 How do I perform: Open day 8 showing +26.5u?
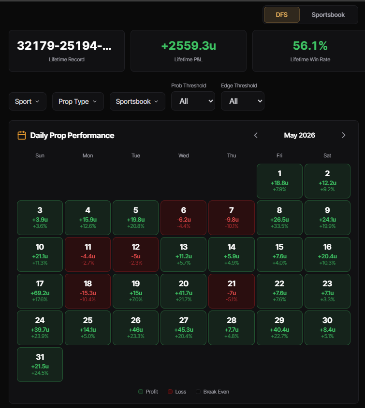(x=279, y=218)
